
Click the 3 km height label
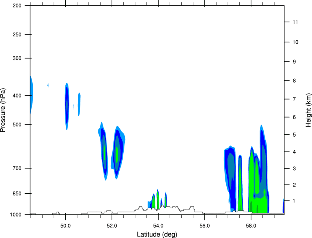[294, 168]
